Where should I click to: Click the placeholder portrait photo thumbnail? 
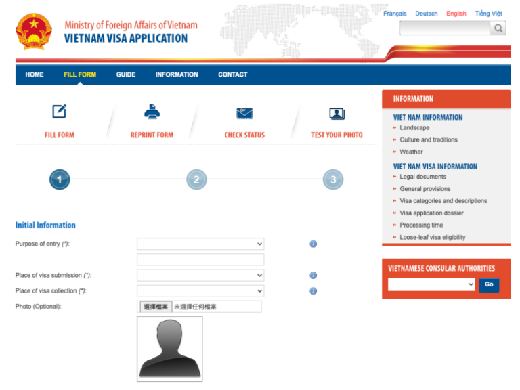coord(170,349)
